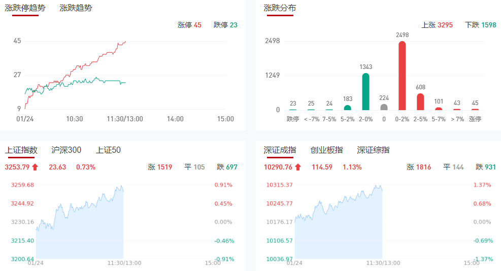Select the 上证指数 tab
The height and width of the screenshot is (271, 501).
(x=21, y=150)
